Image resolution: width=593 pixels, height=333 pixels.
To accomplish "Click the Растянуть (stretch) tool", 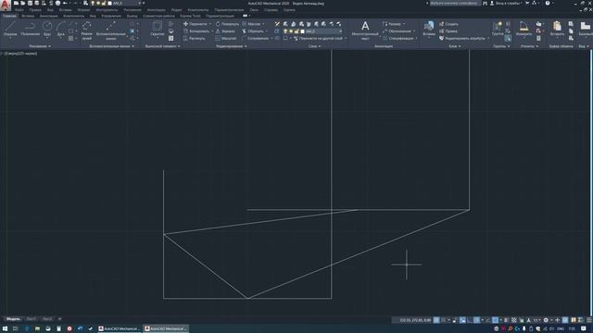I will point(194,38).
